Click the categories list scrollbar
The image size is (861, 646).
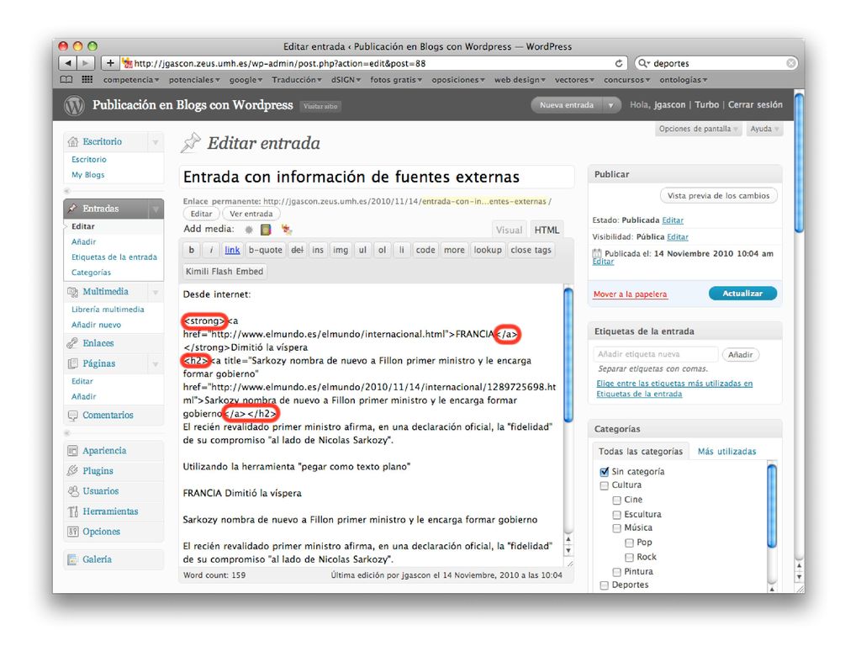click(x=772, y=506)
